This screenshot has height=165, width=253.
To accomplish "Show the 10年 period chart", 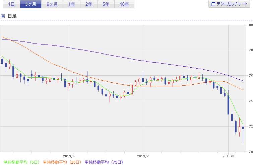I will point(124,4).
